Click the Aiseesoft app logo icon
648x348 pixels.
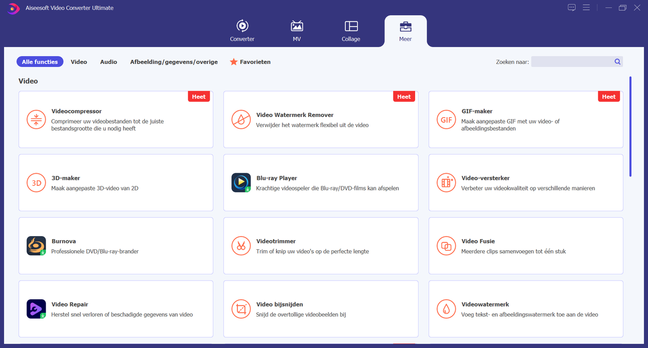tap(14, 8)
